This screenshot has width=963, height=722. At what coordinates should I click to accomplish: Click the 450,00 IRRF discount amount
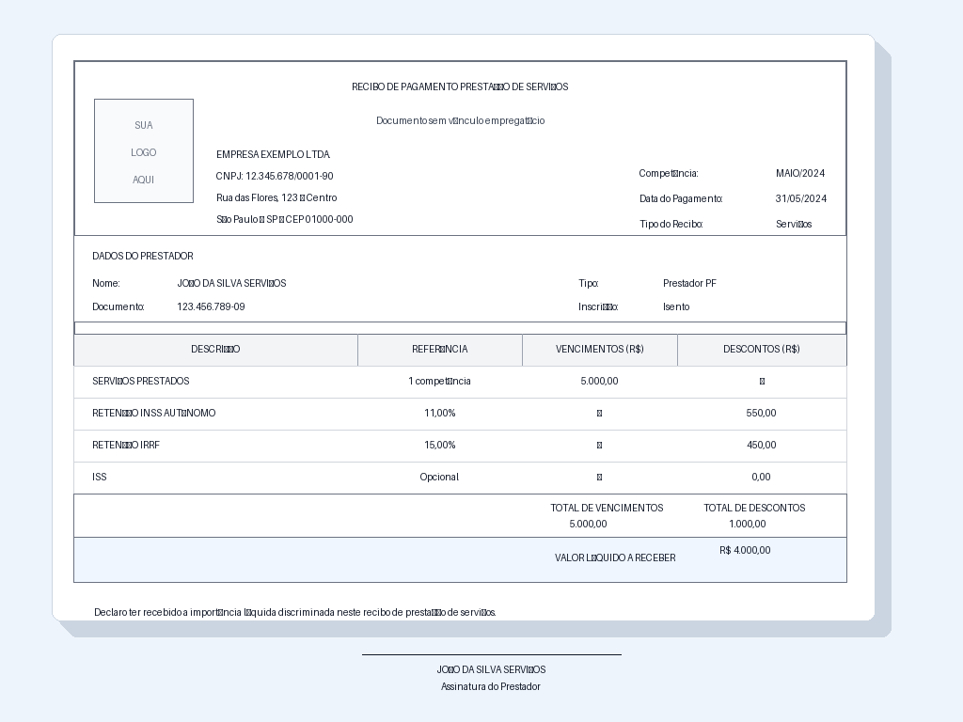(761, 445)
